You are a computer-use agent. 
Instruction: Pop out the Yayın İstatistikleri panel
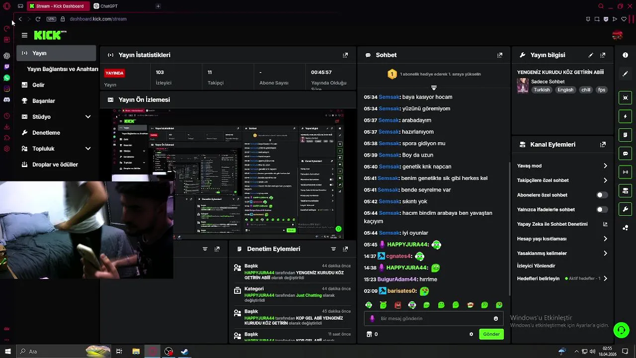click(x=345, y=55)
